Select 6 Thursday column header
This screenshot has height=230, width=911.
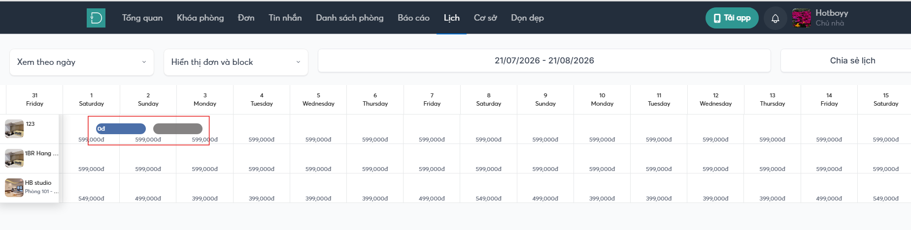(x=375, y=99)
